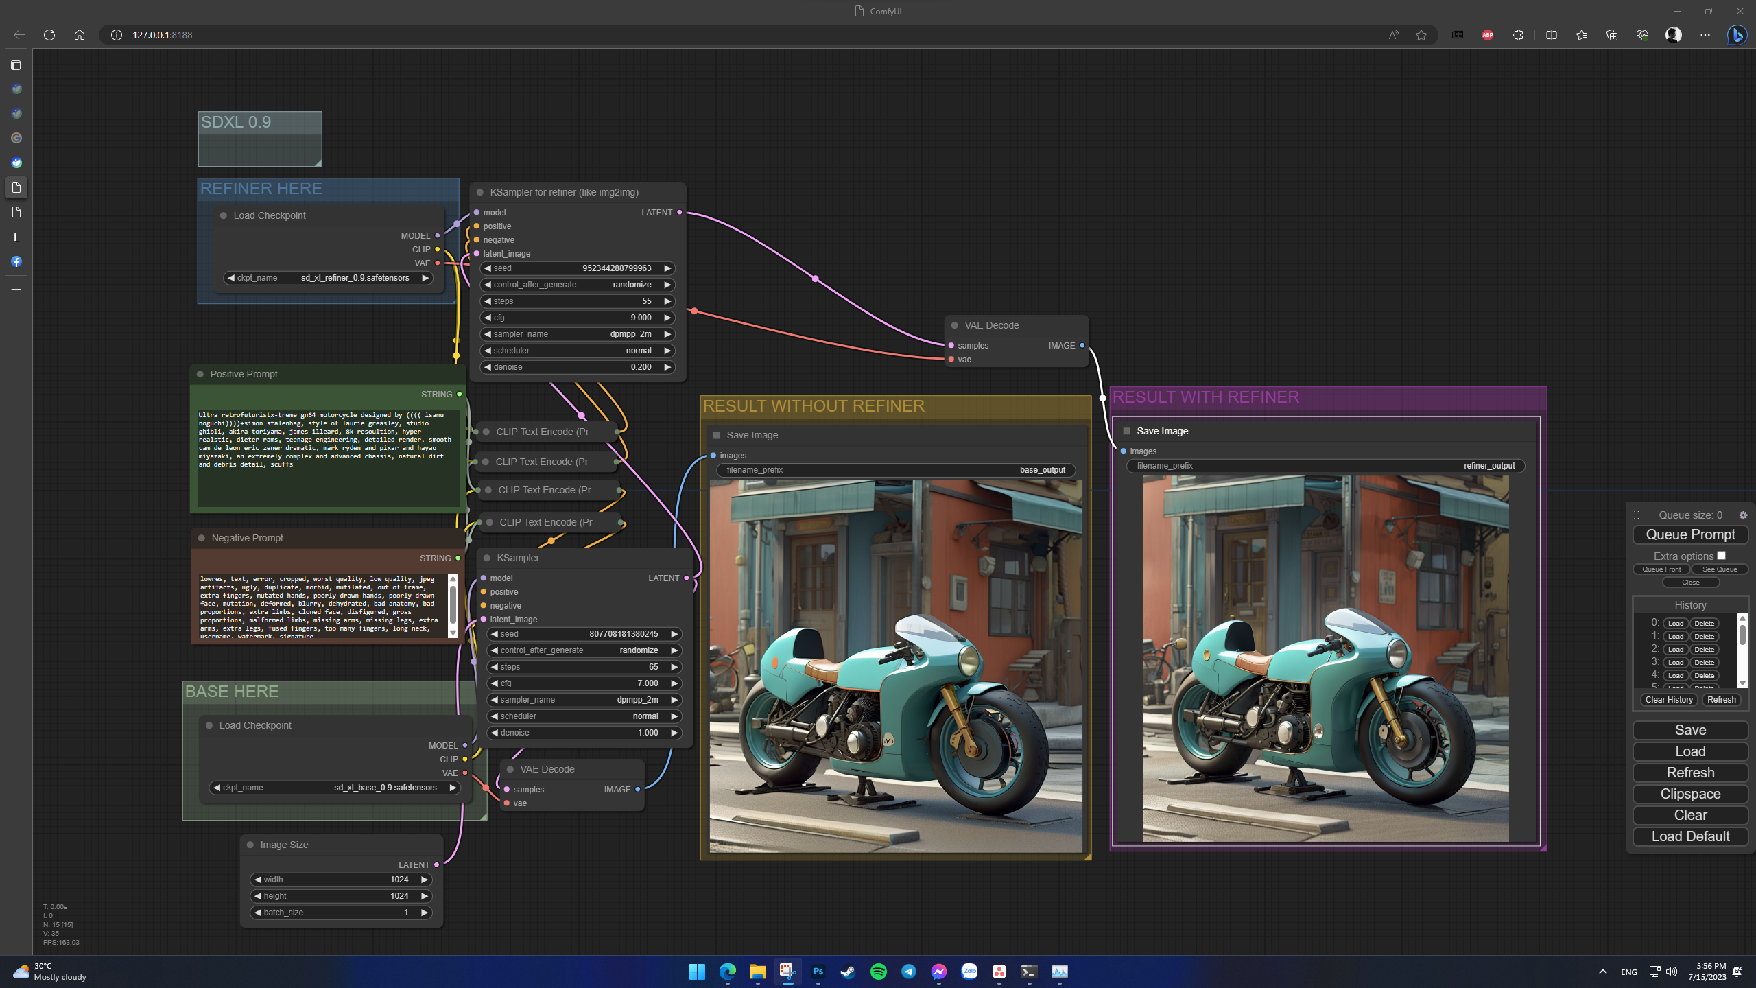The height and width of the screenshot is (988, 1756).
Task: Open the browser profile avatar
Action: click(x=1674, y=35)
